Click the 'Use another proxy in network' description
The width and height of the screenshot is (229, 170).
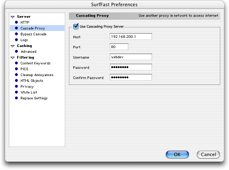tap(178, 16)
